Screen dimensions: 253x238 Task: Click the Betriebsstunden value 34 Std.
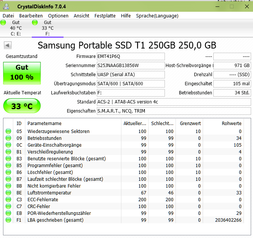click(x=232, y=93)
